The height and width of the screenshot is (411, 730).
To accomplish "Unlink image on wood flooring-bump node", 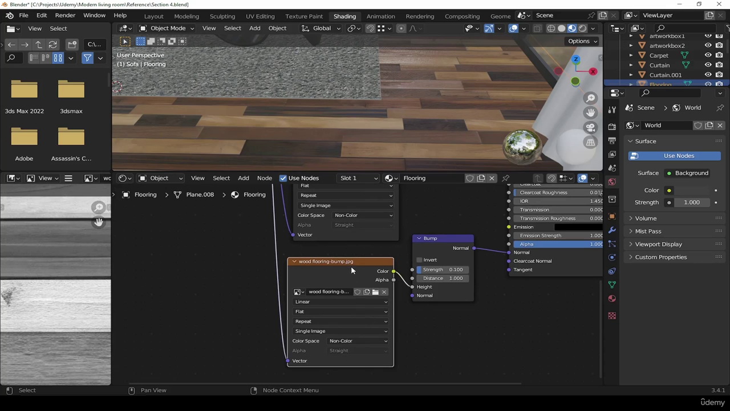I will (384, 292).
